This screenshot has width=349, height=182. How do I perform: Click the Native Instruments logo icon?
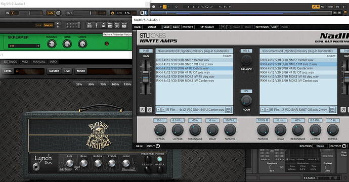point(144,13)
